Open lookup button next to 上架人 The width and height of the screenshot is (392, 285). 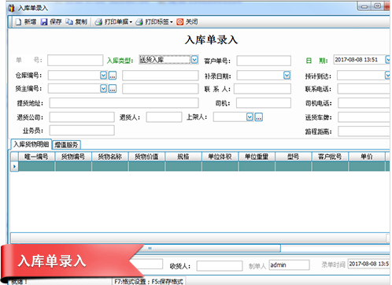click(259, 117)
